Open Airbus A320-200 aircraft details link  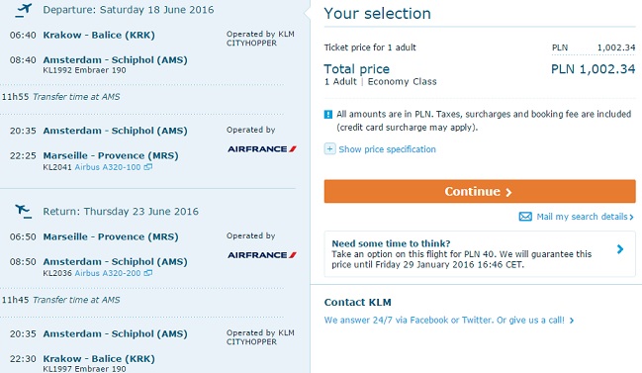tap(107, 273)
